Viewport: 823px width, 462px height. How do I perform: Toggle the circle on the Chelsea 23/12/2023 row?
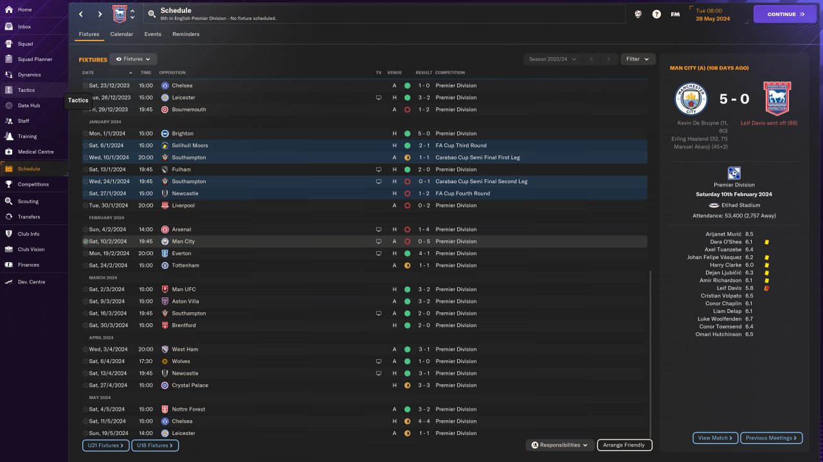pos(86,85)
